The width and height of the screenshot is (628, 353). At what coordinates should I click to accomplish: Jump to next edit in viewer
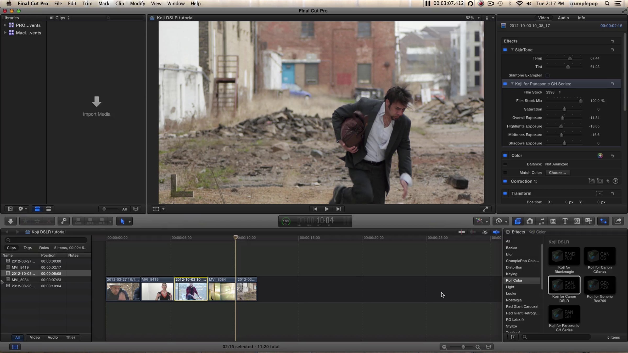point(338,209)
